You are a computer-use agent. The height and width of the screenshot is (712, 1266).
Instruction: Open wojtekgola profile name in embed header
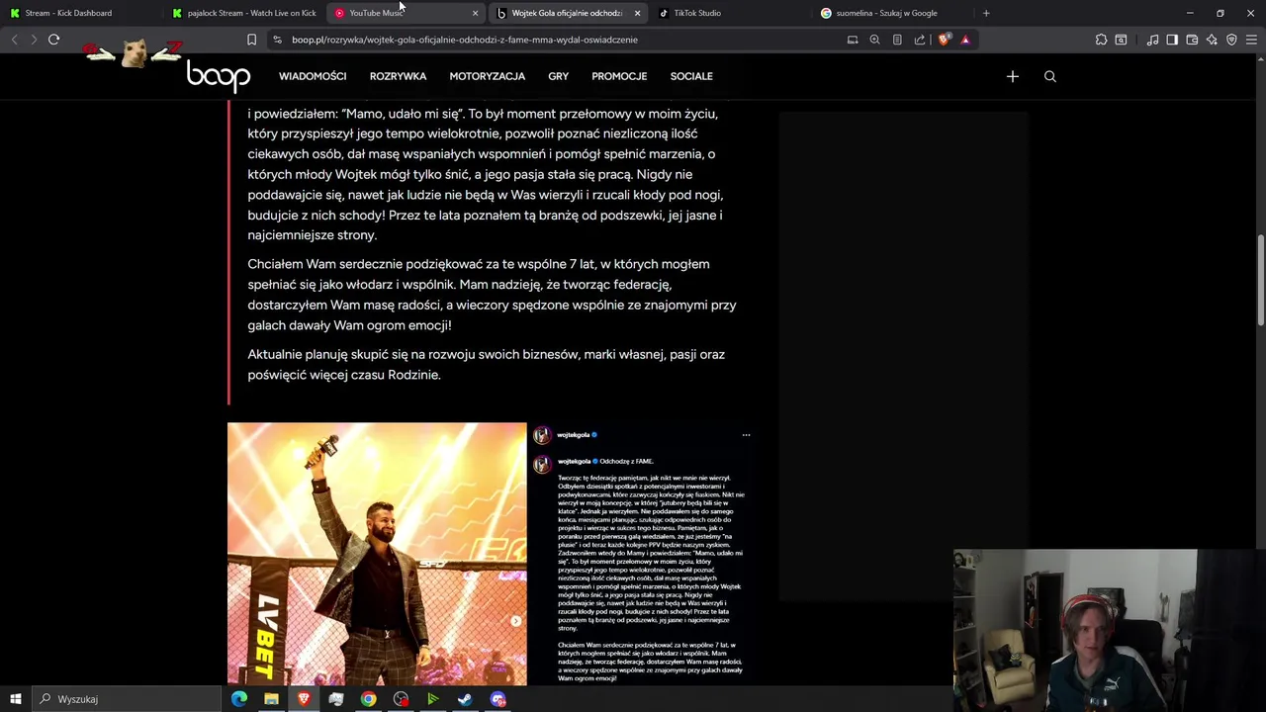[574, 435]
